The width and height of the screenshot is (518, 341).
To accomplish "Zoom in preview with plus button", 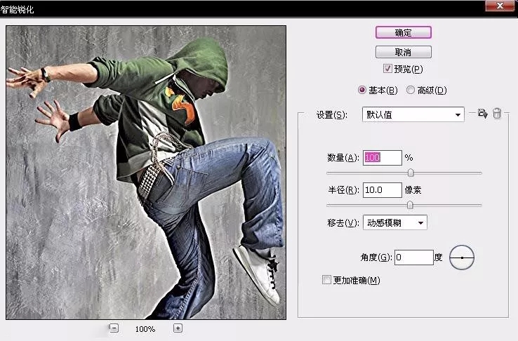I will [178, 328].
